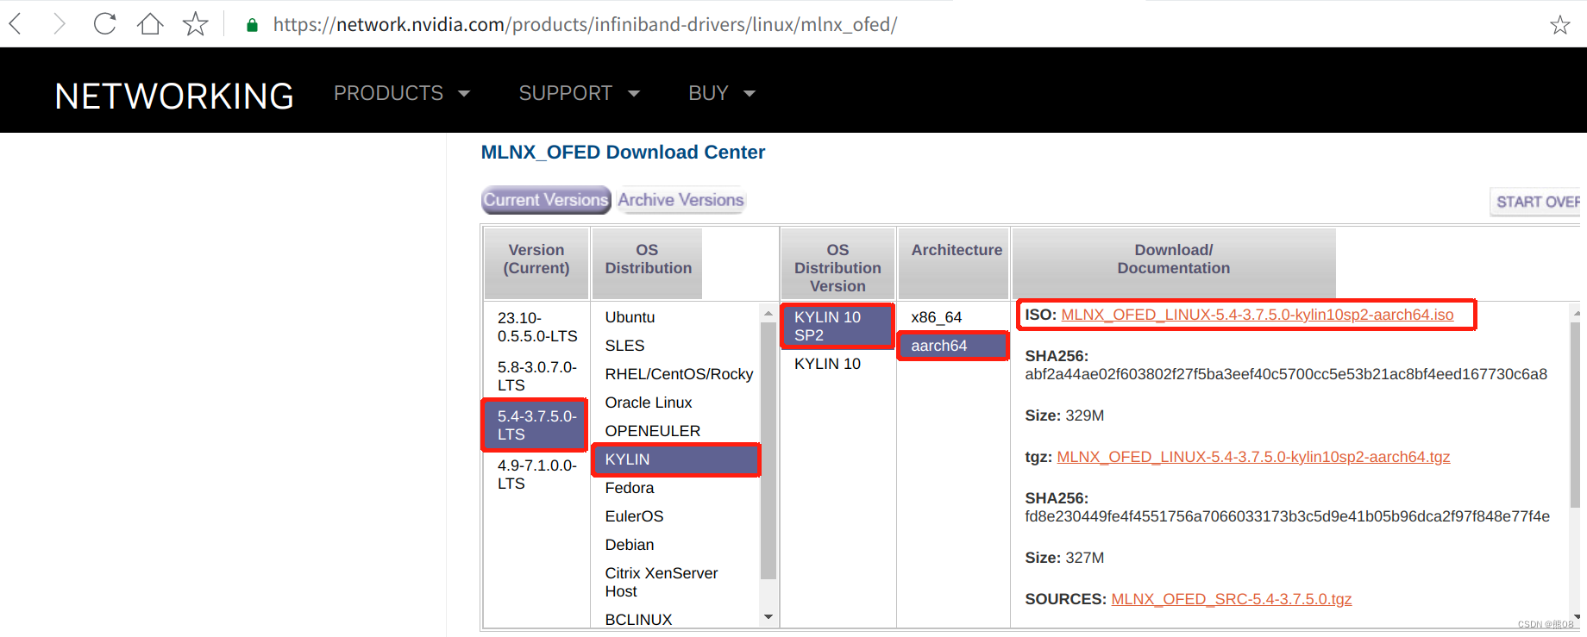Screen dimensions: 1587x637
Task: Switch to Archive Versions tab
Action: click(681, 200)
